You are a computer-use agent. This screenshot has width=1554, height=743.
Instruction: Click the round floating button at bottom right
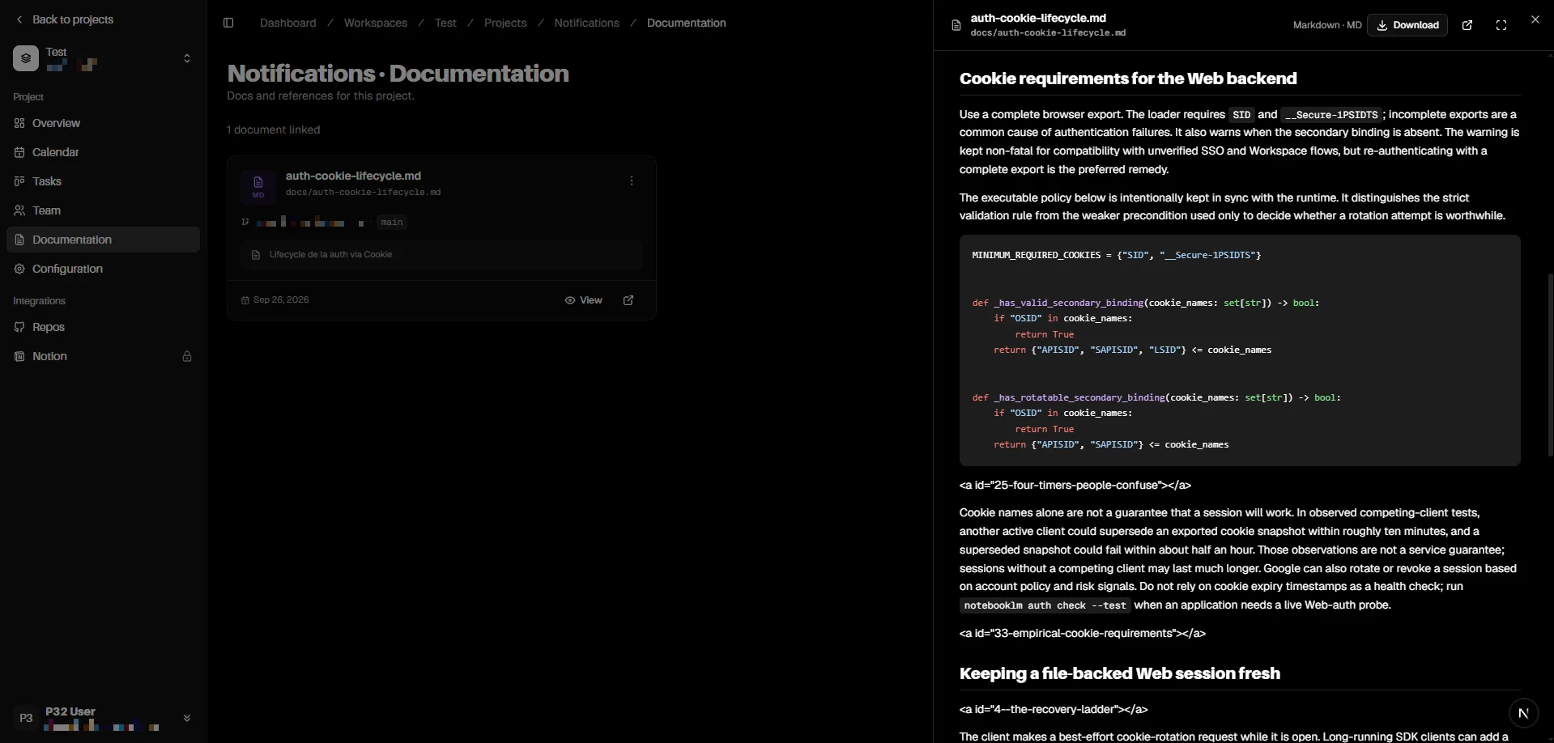[x=1523, y=713]
